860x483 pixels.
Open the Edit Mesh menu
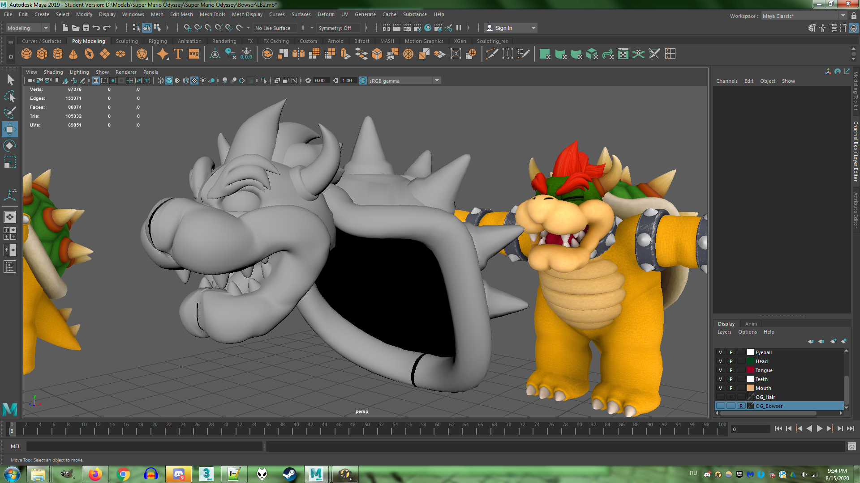tap(181, 14)
